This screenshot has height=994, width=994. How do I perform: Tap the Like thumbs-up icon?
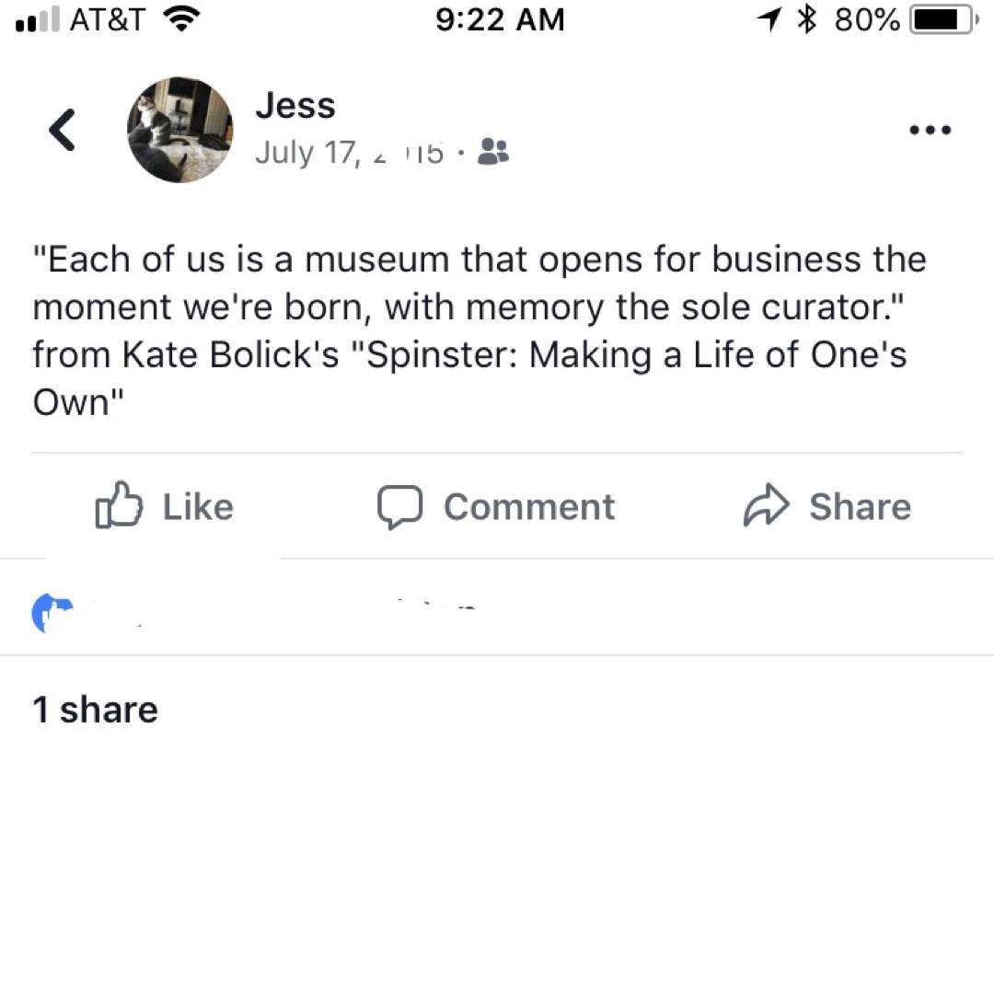pyautogui.click(x=121, y=505)
